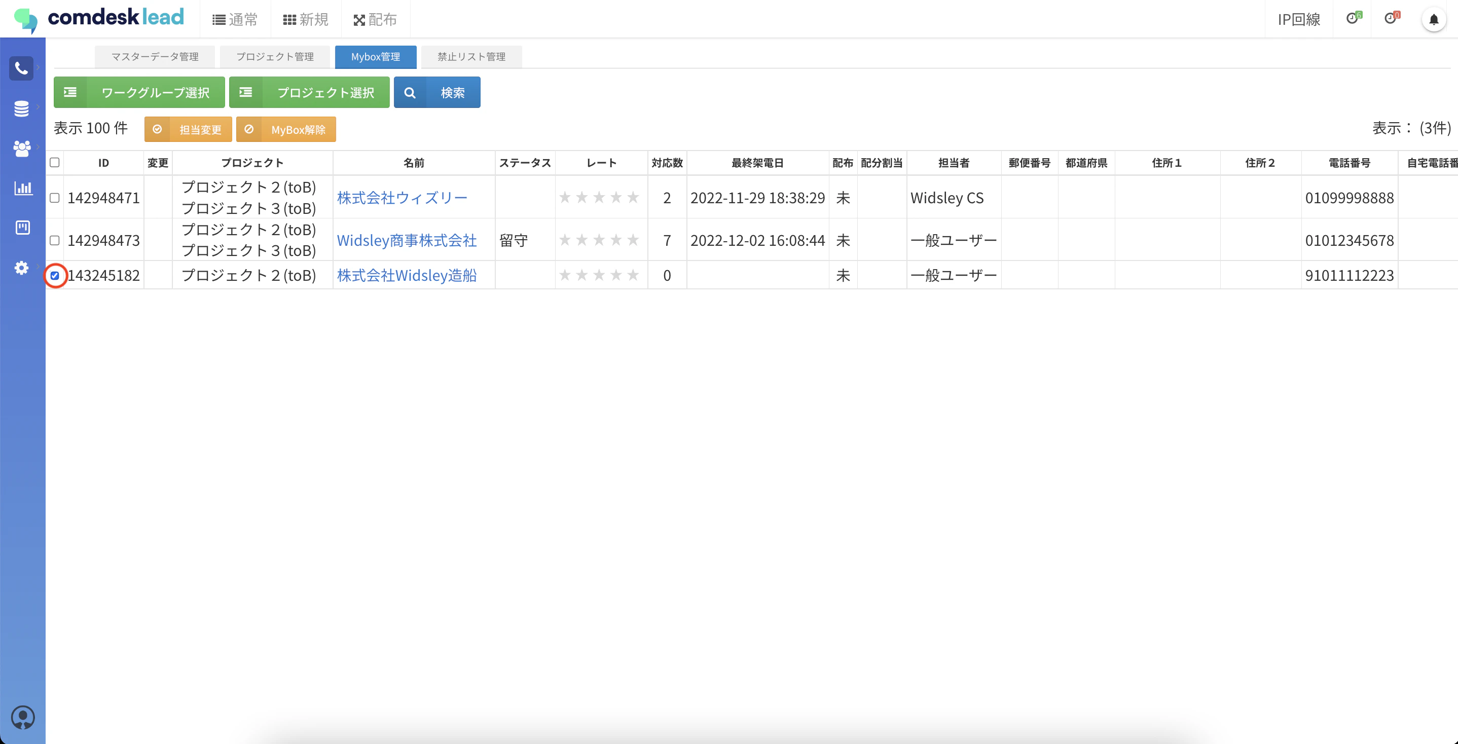Click the 配分割当 column header
This screenshot has width=1458, height=744.
pyautogui.click(x=883, y=163)
